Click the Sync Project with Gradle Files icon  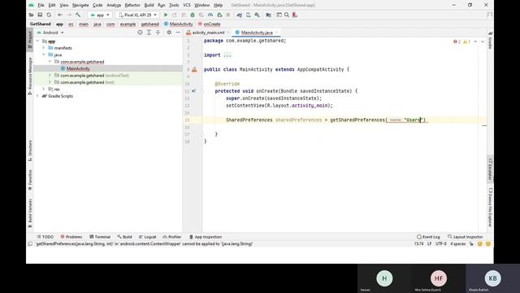(240, 15)
